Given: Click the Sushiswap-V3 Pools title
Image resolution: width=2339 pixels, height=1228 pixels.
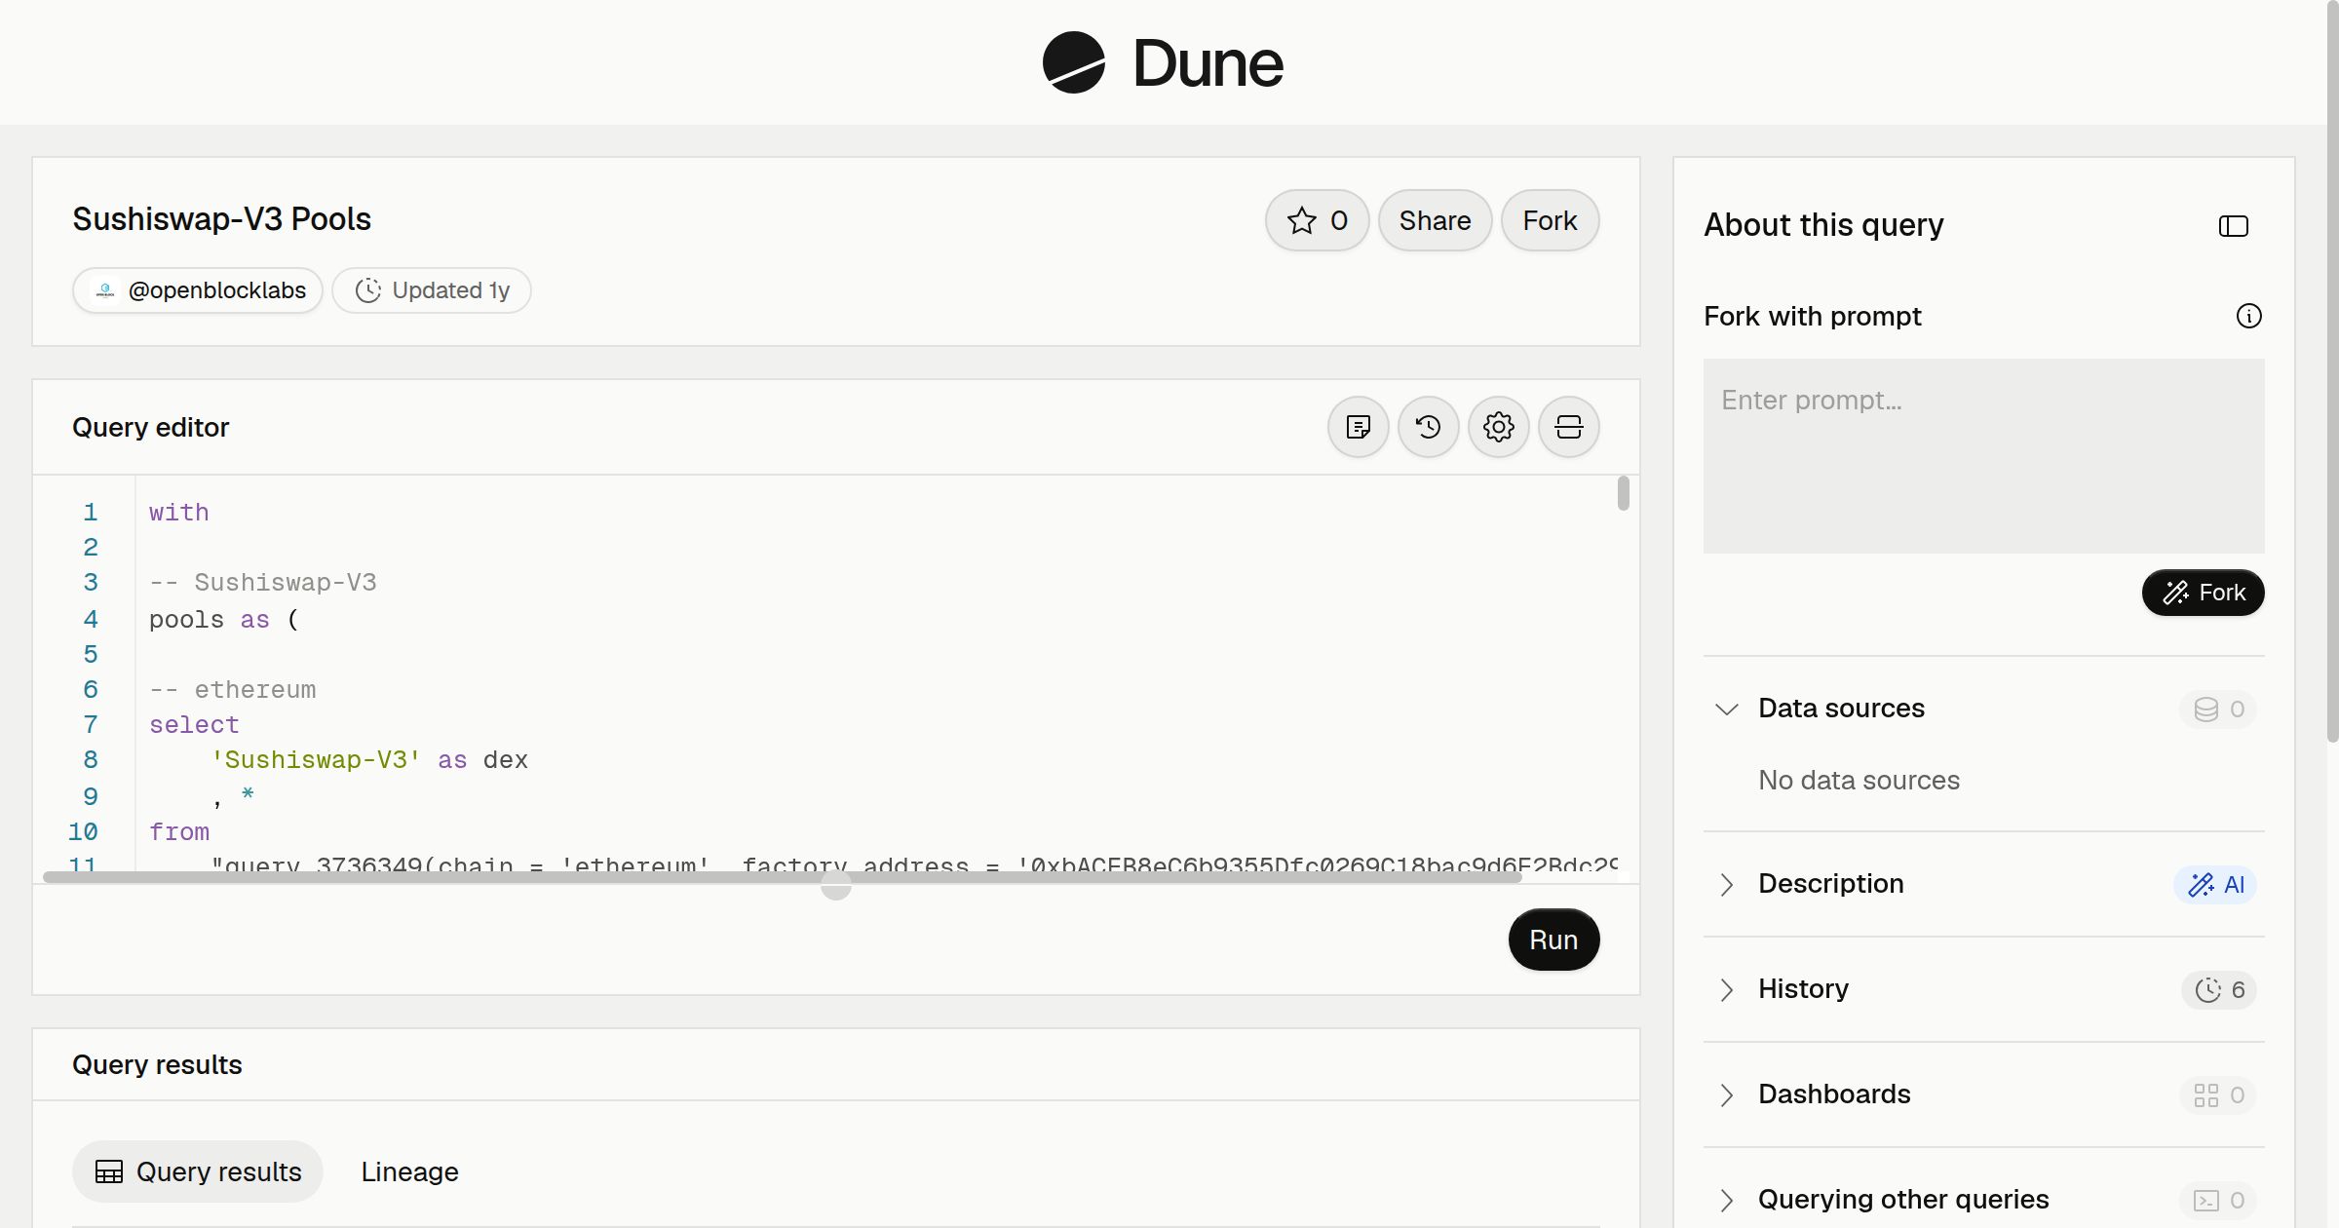Looking at the screenshot, I should (x=221, y=219).
